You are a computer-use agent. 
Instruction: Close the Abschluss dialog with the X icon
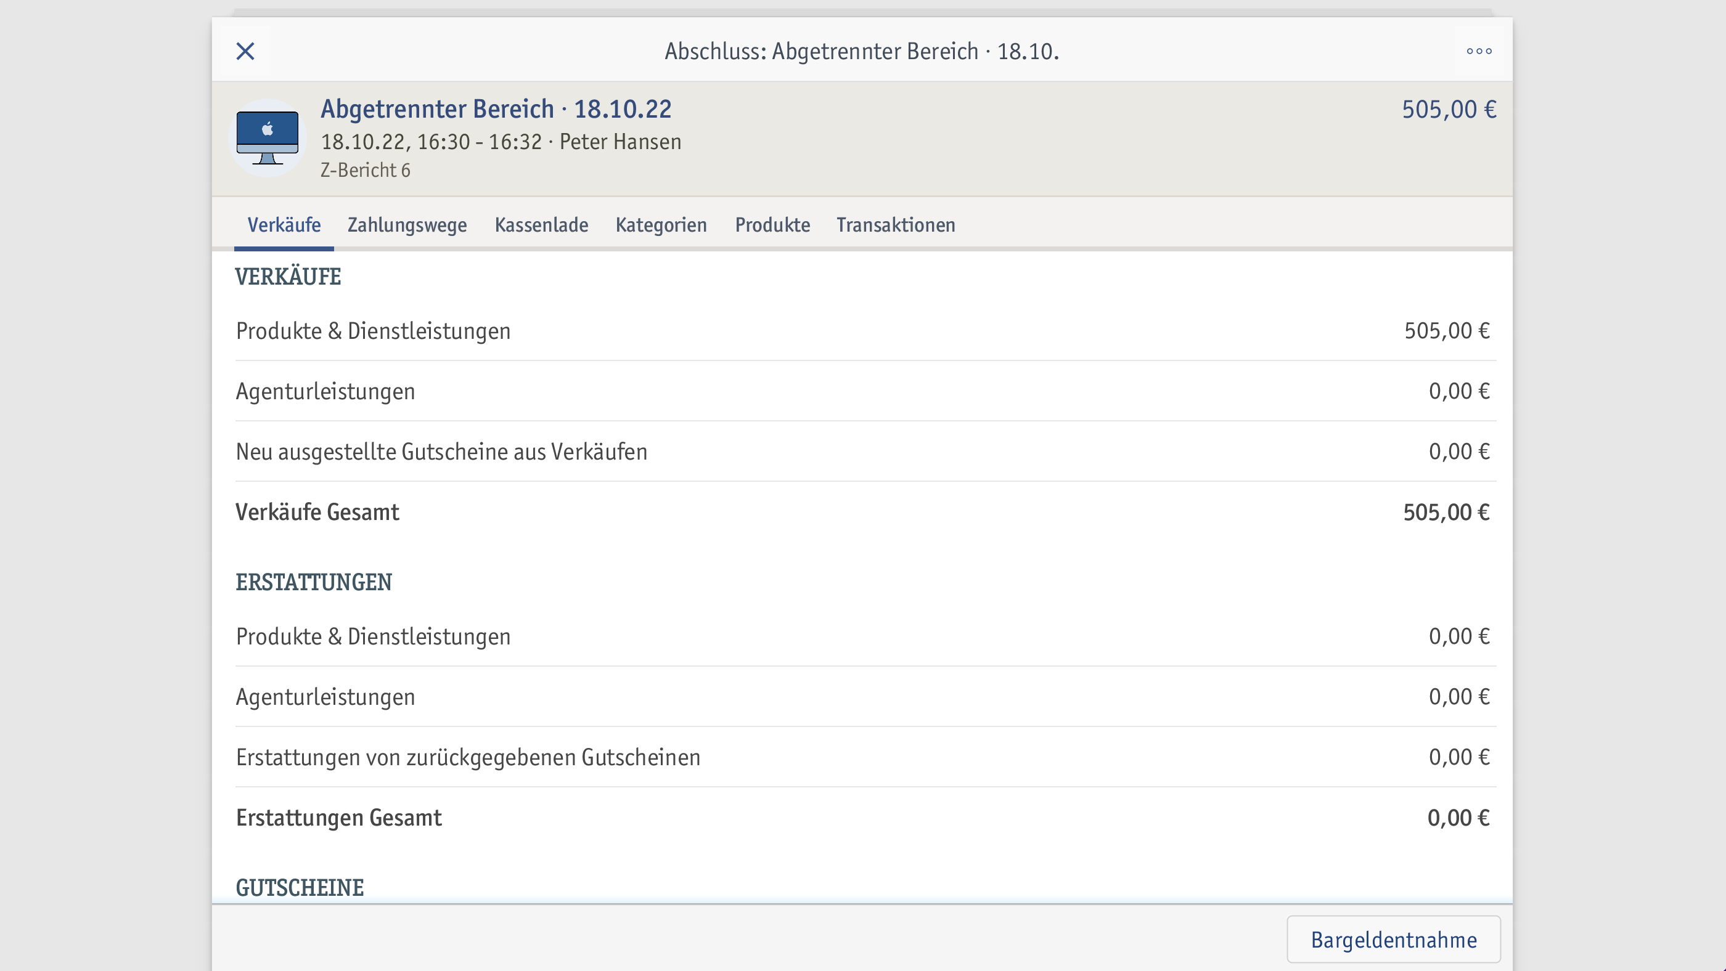245,51
